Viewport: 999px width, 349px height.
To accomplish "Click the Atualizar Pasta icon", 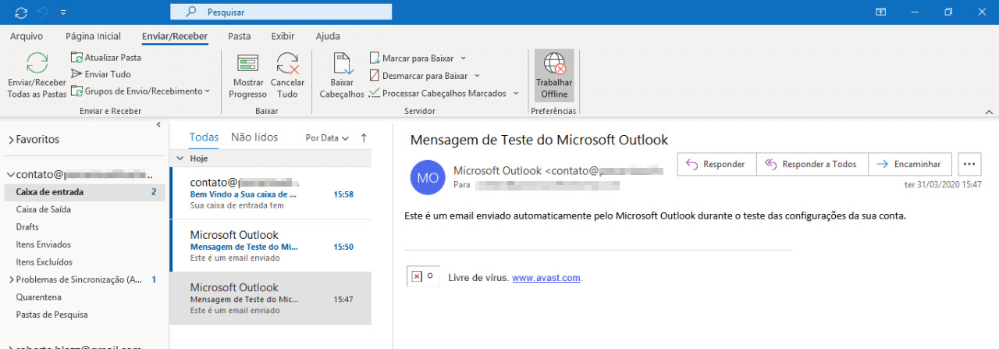I will (76, 57).
